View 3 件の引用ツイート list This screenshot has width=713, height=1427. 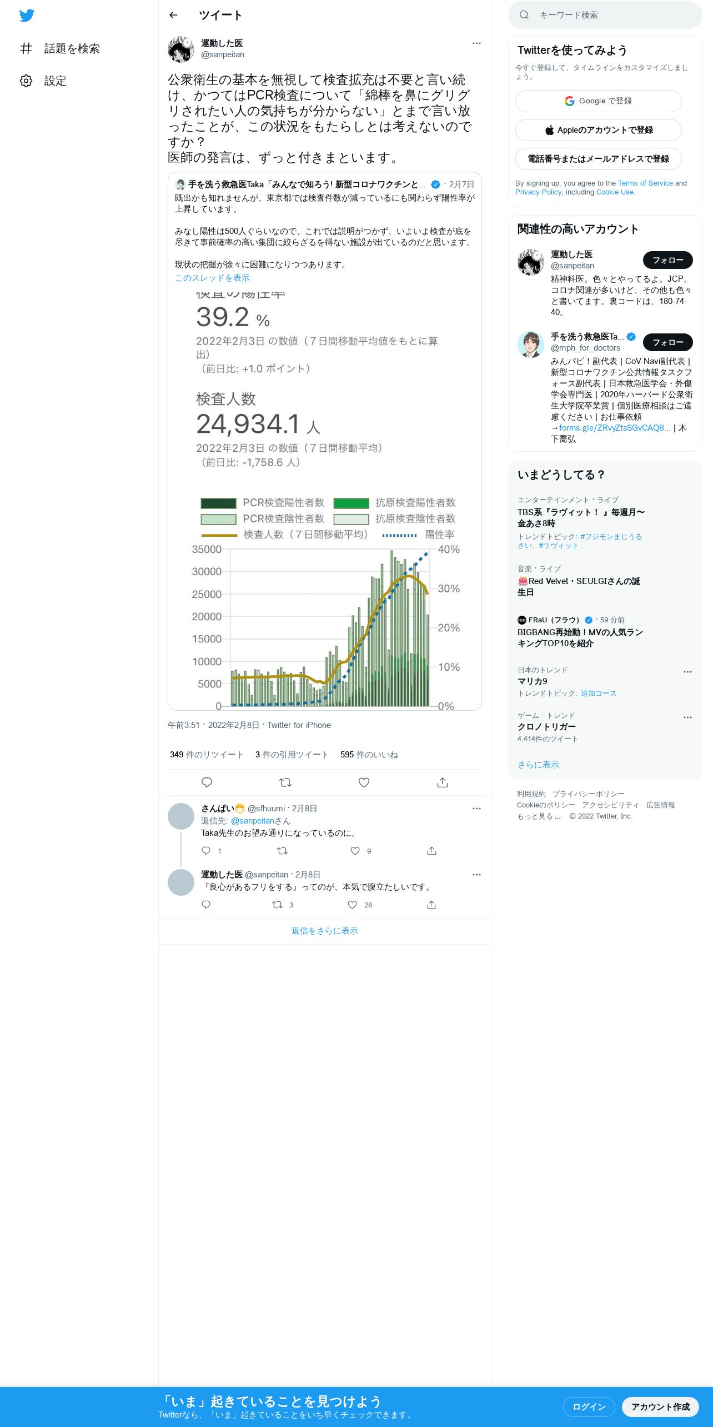(x=292, y=755)
